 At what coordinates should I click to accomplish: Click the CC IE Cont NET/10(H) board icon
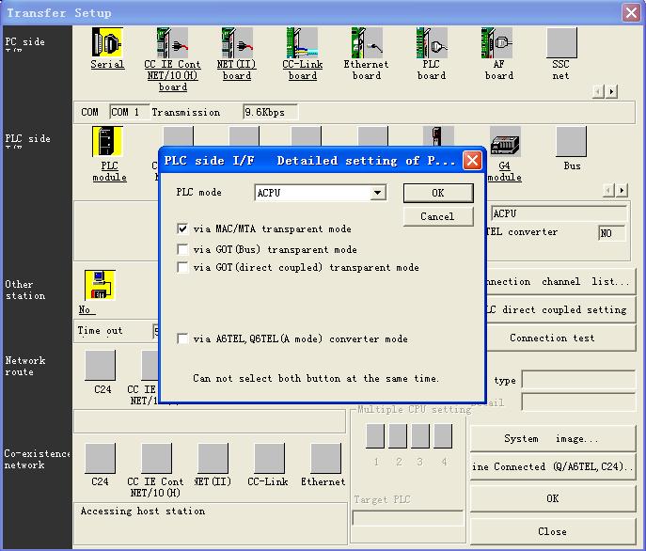172,43
